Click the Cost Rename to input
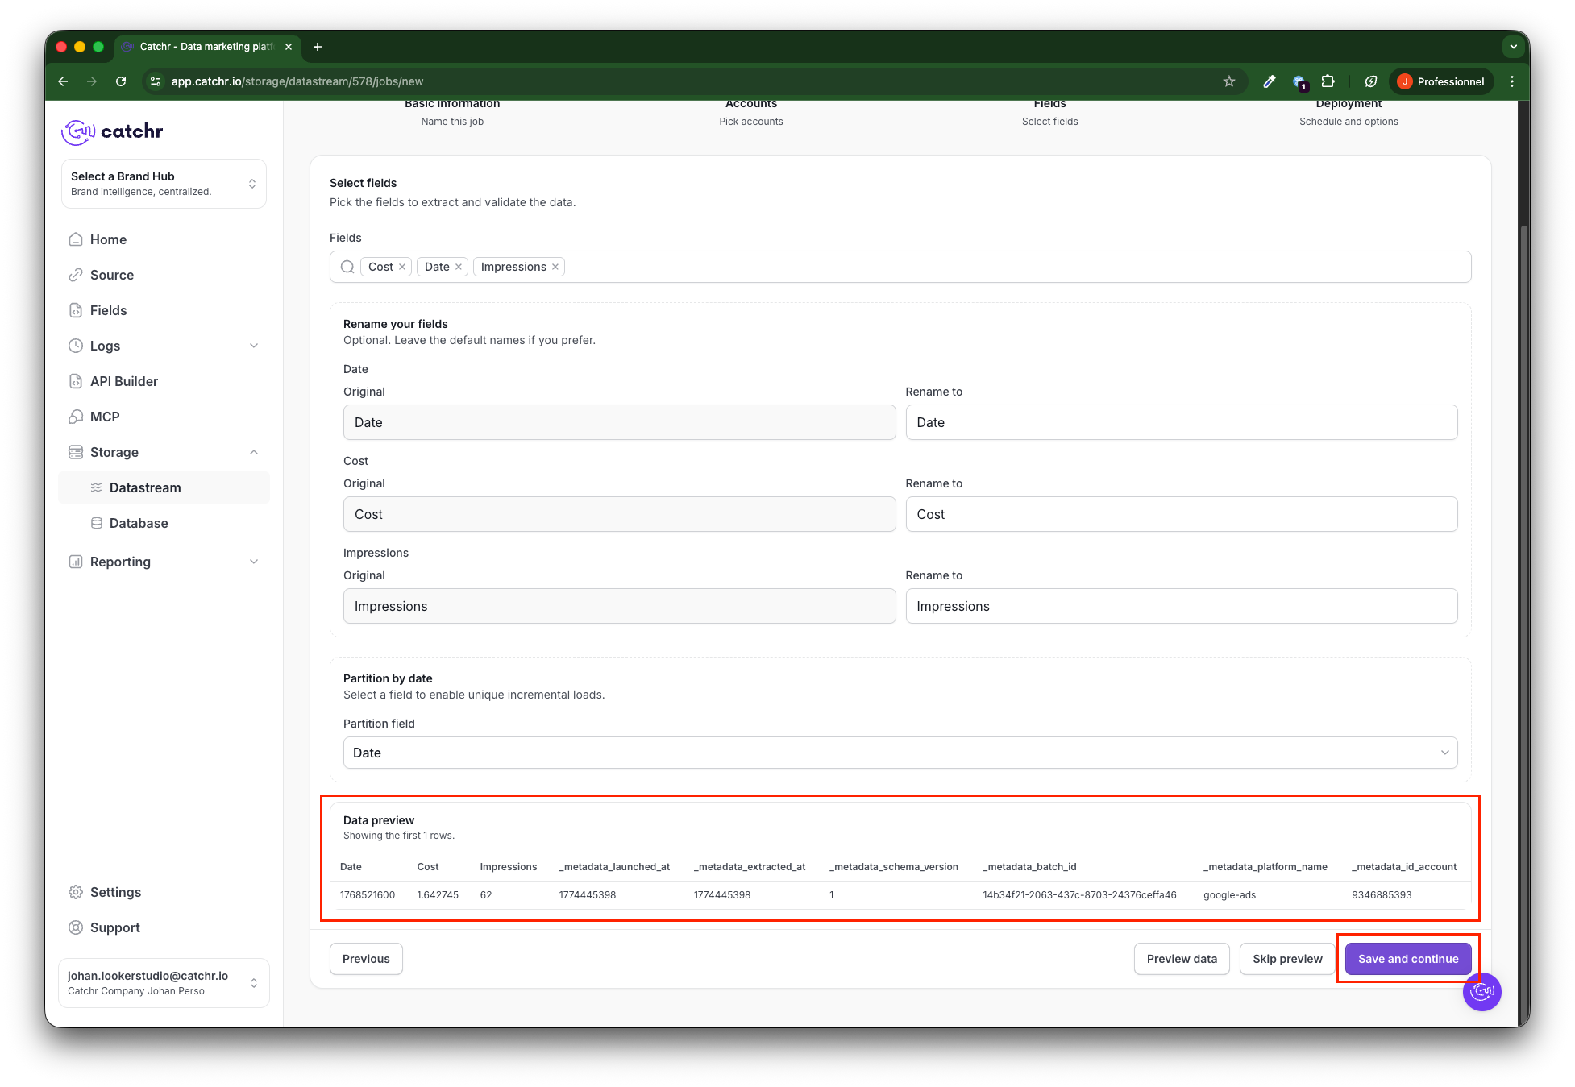Image resolution: width=1575 pixels, height=1087 pixels. (1181, 514)
